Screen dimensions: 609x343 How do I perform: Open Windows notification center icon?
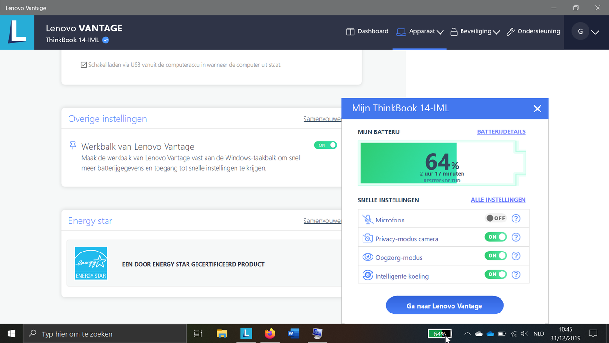coord(593,333)
